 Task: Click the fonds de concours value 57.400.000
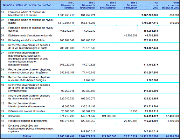[x=172, y=116]
